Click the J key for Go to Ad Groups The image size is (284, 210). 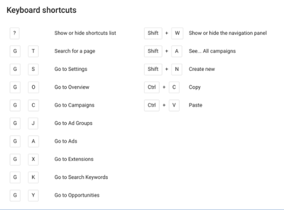[33, 123]
